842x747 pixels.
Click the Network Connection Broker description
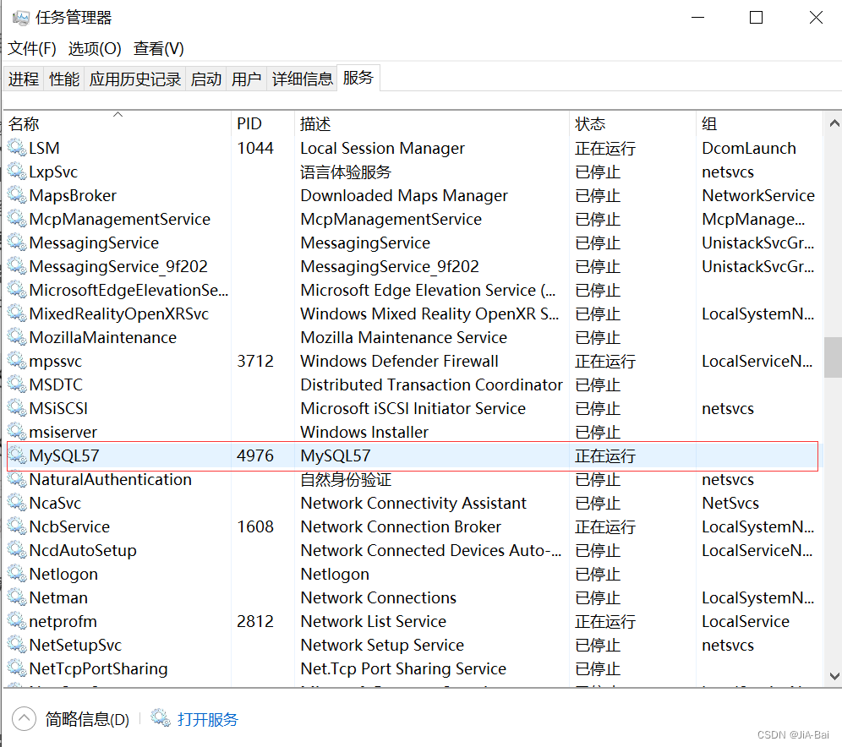[x=401, y=526]
